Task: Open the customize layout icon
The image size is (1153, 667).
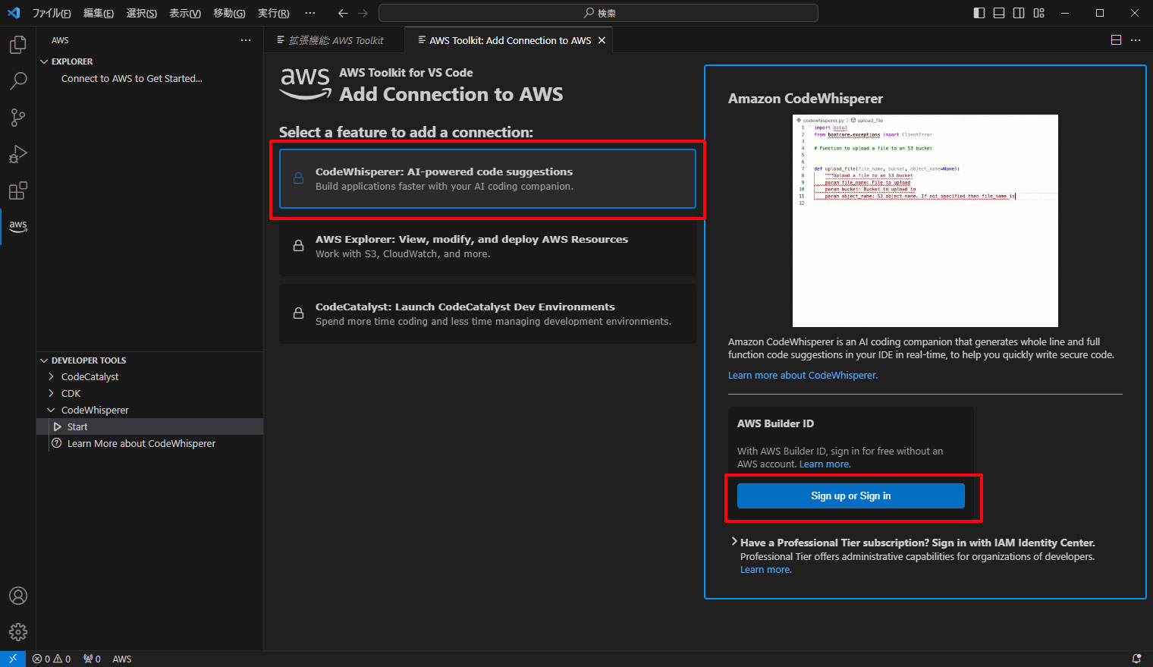Action: click(x=1038, y=13)
